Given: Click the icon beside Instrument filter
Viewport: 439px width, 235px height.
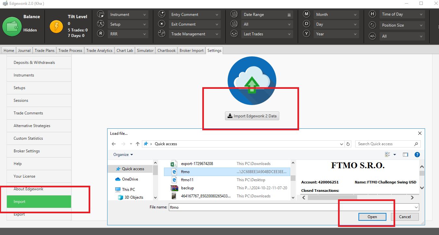Looking at the screenshot, I should (101, 14).
